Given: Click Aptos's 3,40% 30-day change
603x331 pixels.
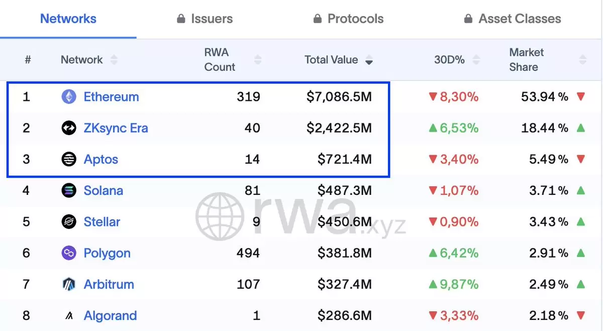Looking at the screenshot, I should [x=453, y=159].
